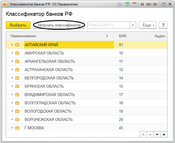Click БИК value 14 for Белгородская область
Image resolution: width=175 pixels, height=143 pixels.
point(121,78)
